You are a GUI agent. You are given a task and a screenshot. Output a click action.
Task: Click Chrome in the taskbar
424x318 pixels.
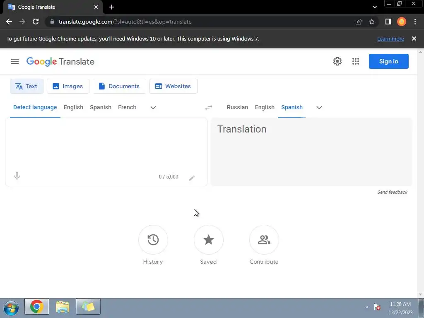[x=37, y=307]
